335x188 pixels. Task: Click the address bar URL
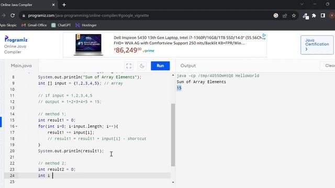click(x=88, y=15)
